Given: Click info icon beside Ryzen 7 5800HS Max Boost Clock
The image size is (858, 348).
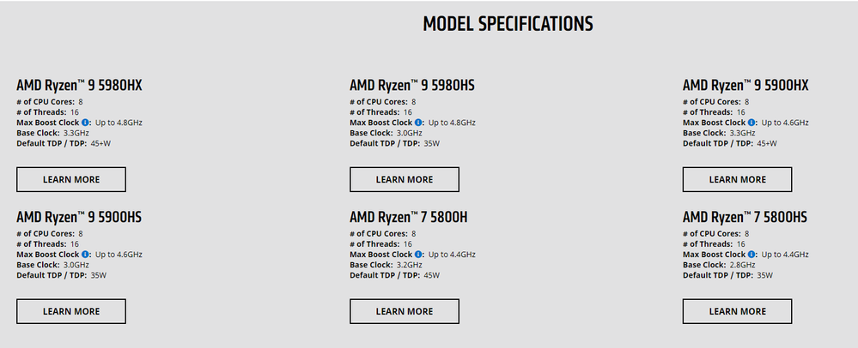Looking at the screenshot, I should click(752, 255).
